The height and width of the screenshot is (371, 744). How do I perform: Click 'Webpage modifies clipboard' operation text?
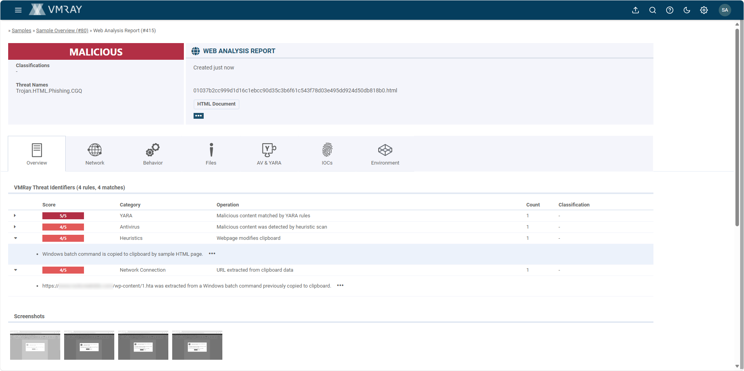248,238
